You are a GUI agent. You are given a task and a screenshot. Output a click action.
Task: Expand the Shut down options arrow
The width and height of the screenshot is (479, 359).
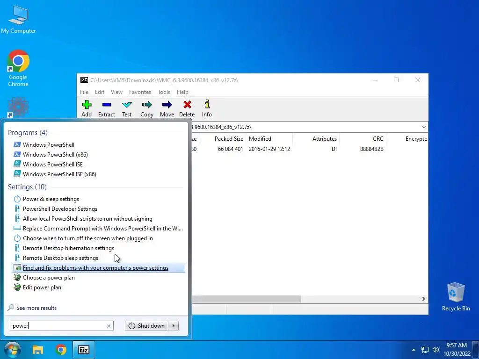click(x=174, y=326)
